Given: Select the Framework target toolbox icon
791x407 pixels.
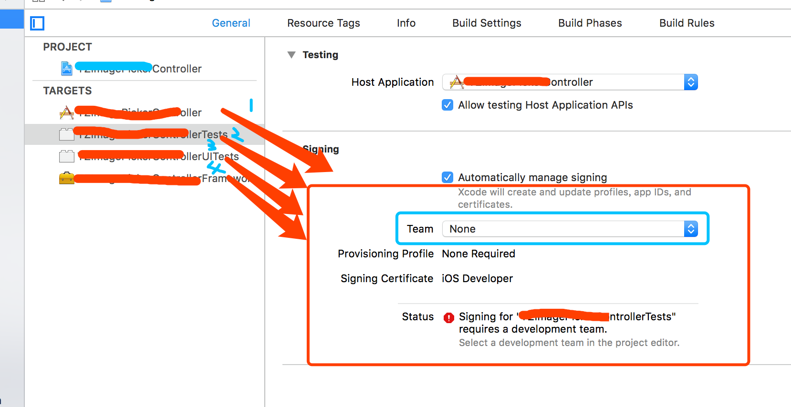Looking at the screenshot, I should 67,178.
